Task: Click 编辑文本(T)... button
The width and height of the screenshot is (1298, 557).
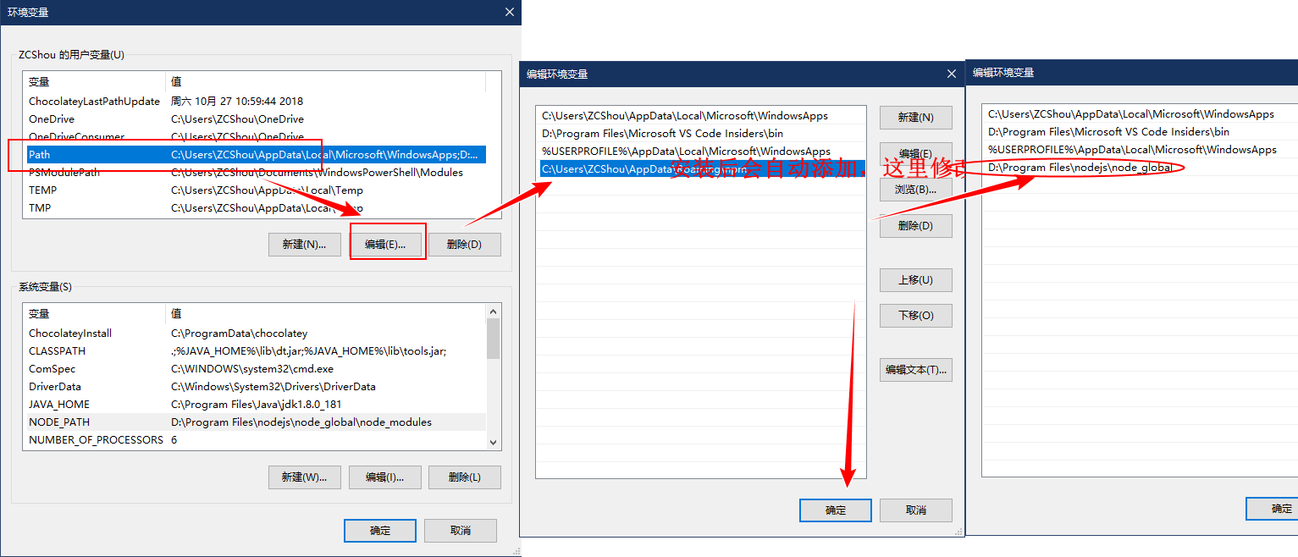Action: [x=915, y=370]
